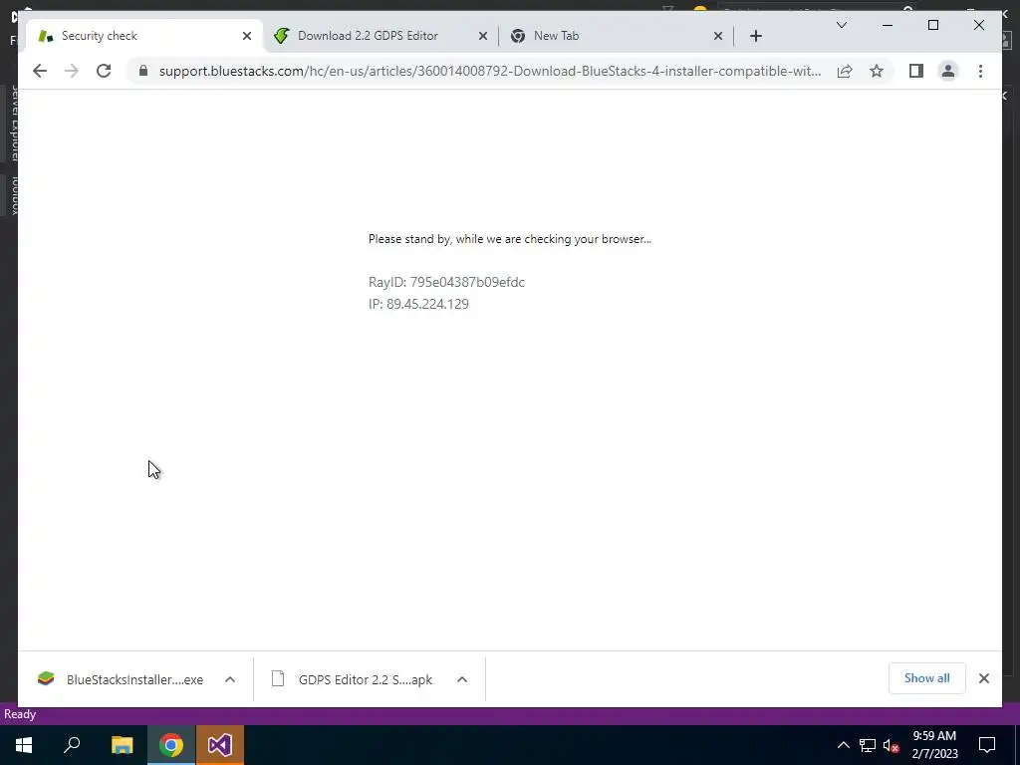Minimize the Chrome window

point(888,25)
